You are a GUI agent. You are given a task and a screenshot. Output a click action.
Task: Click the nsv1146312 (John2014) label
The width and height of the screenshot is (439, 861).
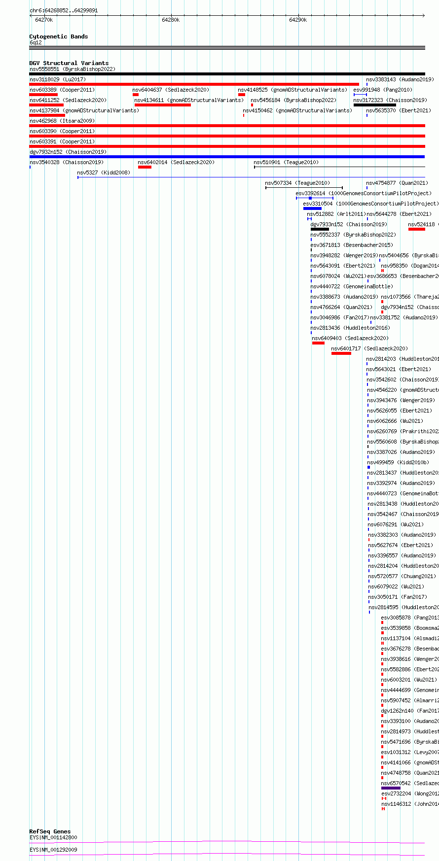pyautogui.click(x=410, y=804)
